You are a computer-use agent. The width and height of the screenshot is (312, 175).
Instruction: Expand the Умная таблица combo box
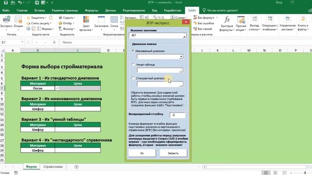(181, 70)
